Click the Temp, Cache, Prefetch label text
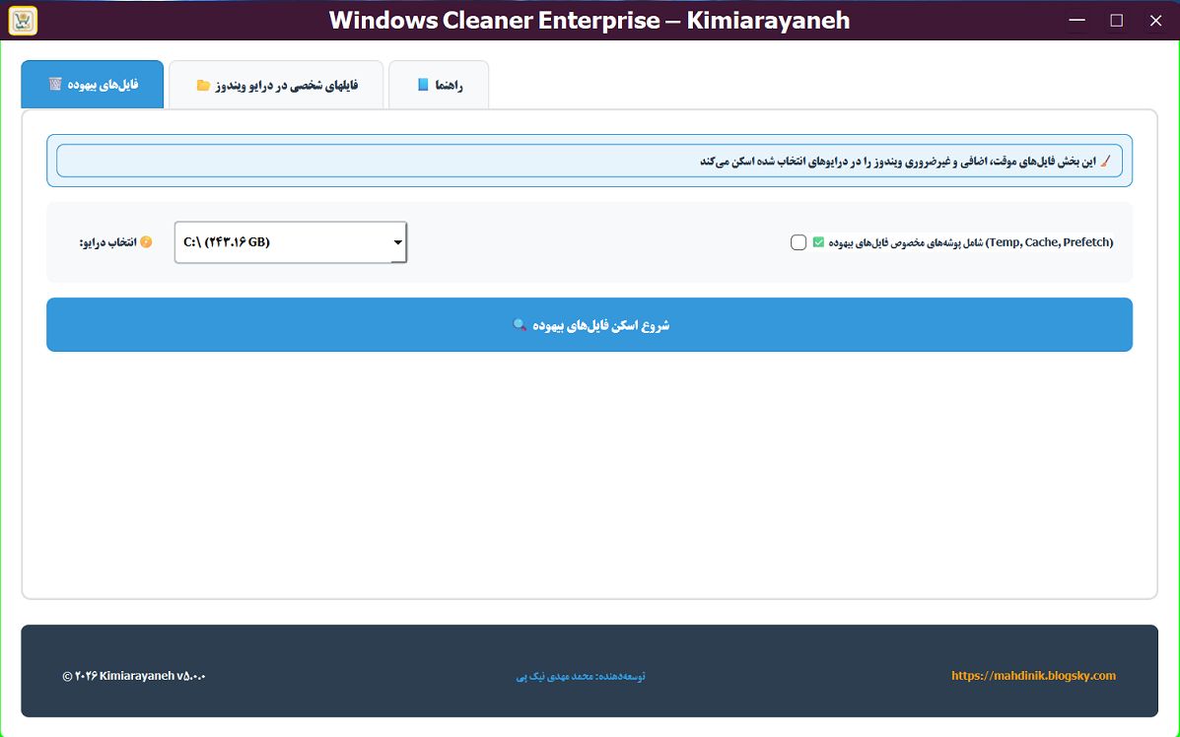Image resolution: width=1180 pixels, height=737 pixels. point(971,242)
